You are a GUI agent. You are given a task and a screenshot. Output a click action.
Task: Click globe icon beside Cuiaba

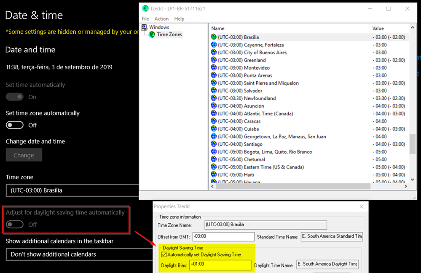coord(214,129)
